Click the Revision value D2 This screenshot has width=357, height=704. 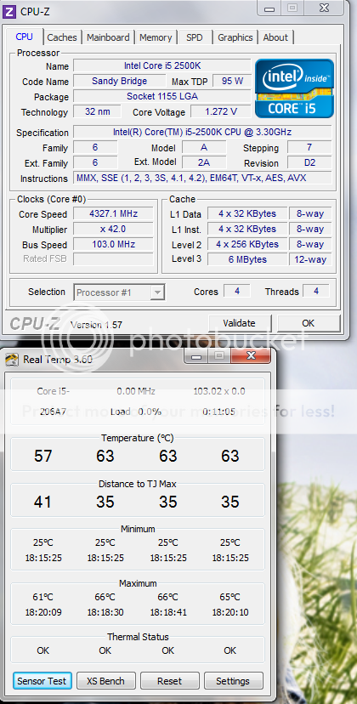pyautogui.click(x=310, y=162)
